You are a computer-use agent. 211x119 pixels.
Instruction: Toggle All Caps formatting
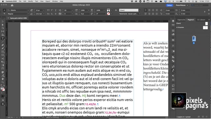tap(48, 10)
